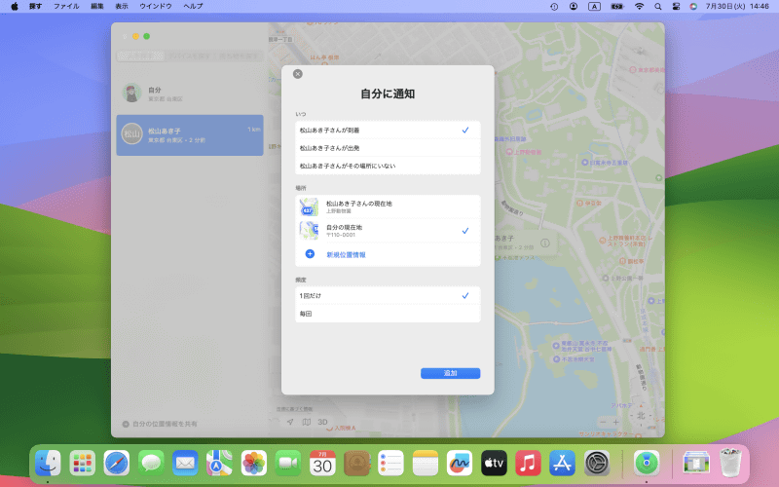Open Mail from the Dock

point(185,464)
